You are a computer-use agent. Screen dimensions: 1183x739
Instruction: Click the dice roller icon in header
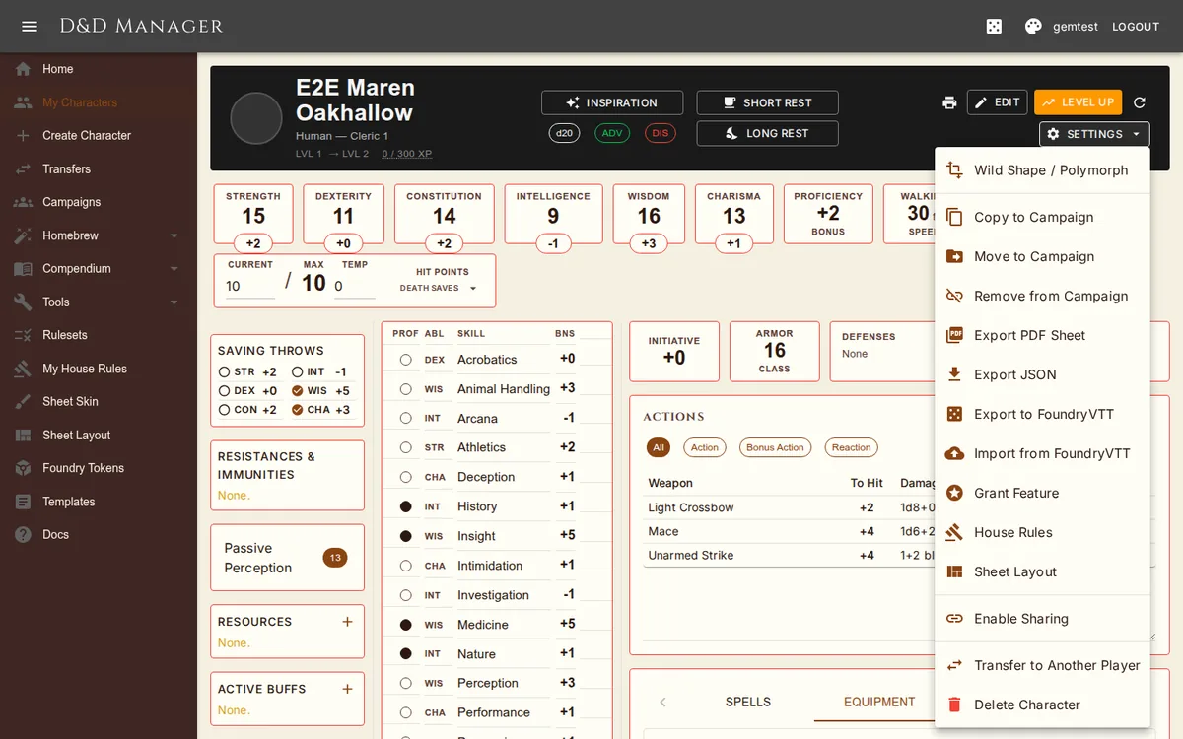994,27
